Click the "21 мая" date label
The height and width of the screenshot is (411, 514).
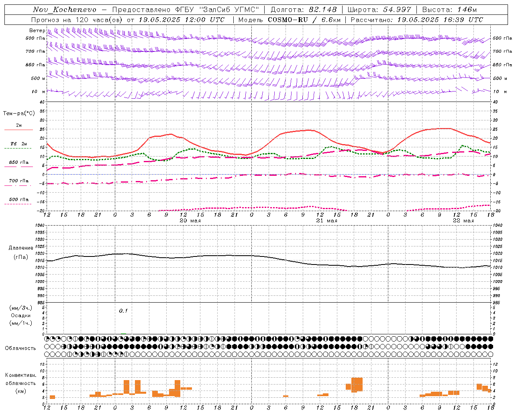click(327, 220)
